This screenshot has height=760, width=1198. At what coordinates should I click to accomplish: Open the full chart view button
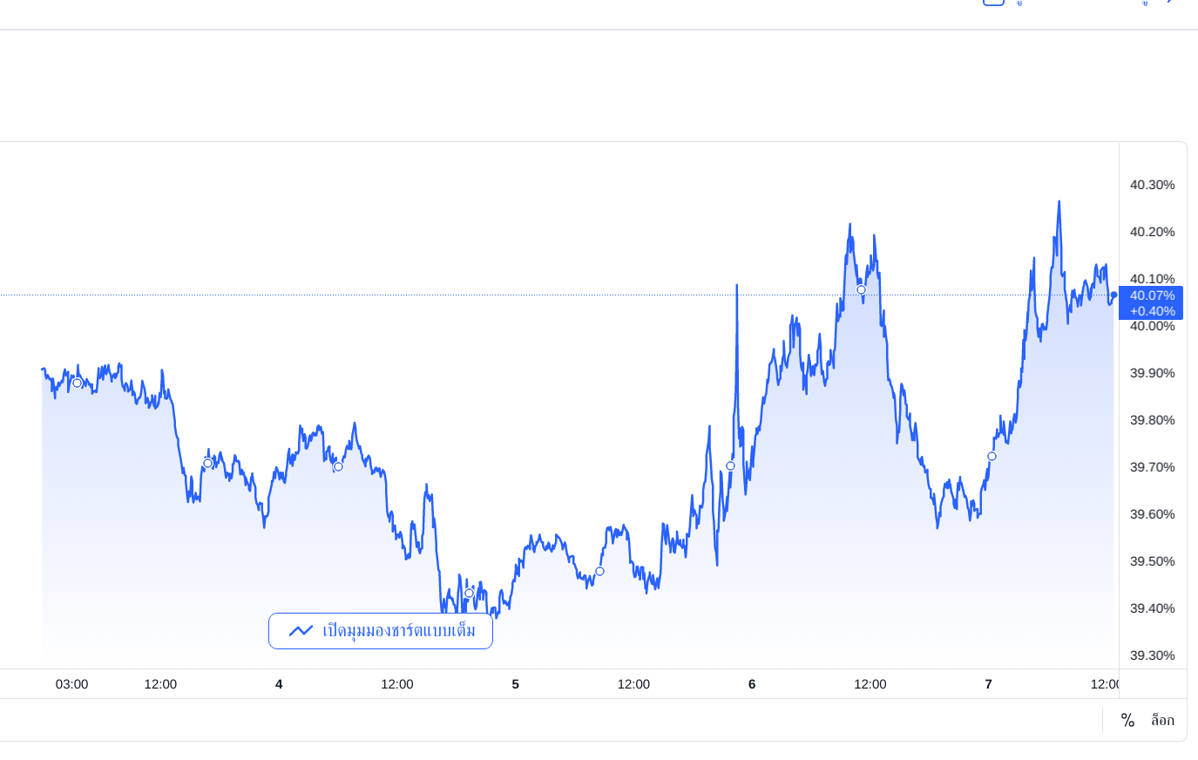point(381,631)
